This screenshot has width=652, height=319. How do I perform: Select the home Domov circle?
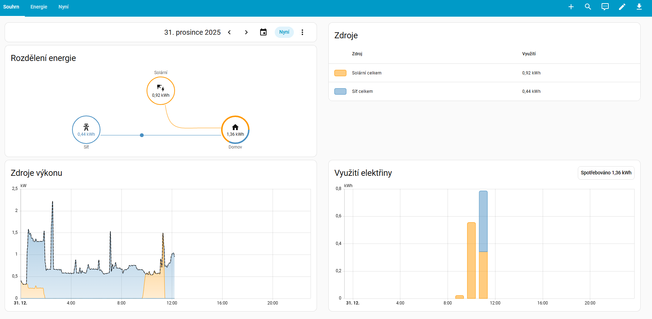235,130
